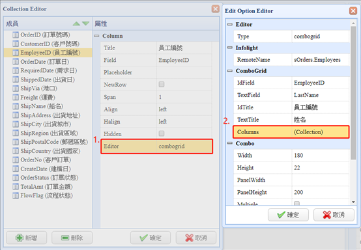This screenshot has width=361, height=250.
Task: Click 刪除 delete button in Collection Editor
Action: (x=72, y=238)
